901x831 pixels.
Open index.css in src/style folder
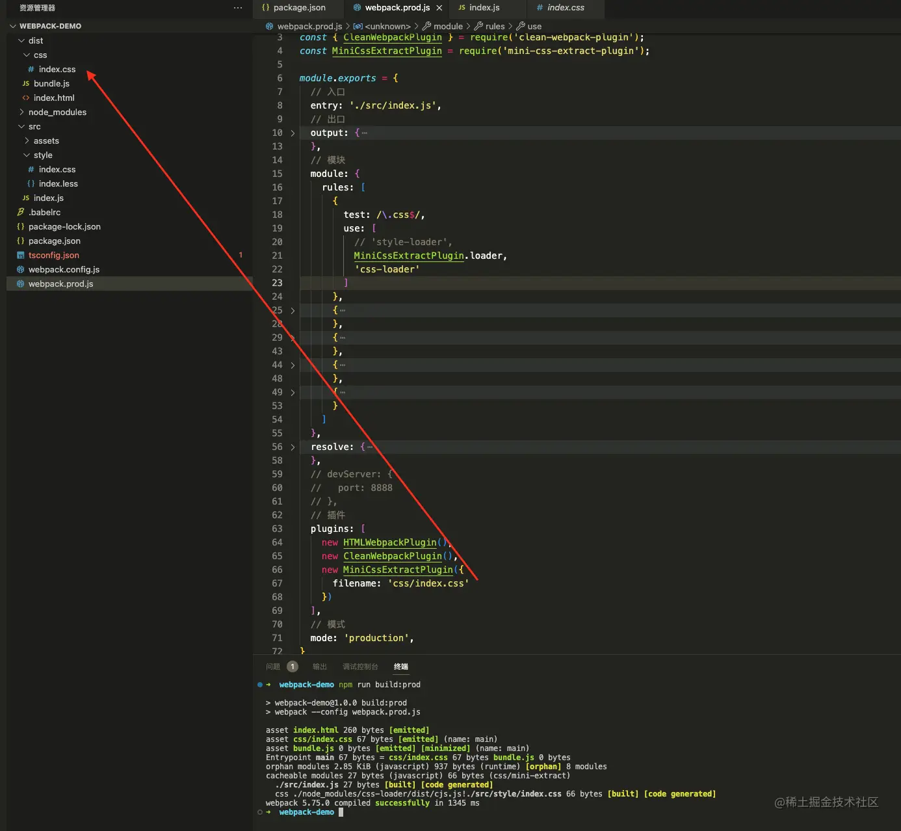(x=57, y=169)
